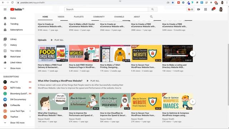This screenshot has width=229, height=129.
Task: Switch to the COMMUNITY tab
Action: coord(99,17)
